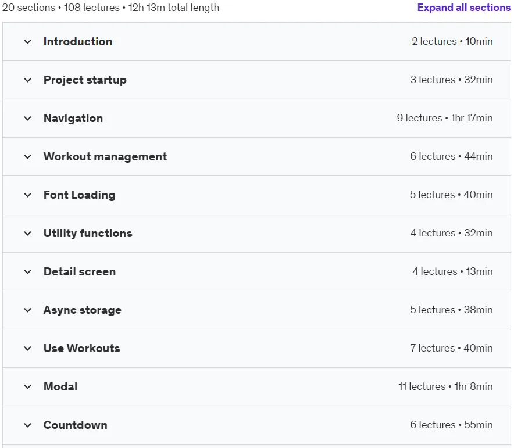
Task: Expand the Workout management chevron
Action: (x=28, y=156)
